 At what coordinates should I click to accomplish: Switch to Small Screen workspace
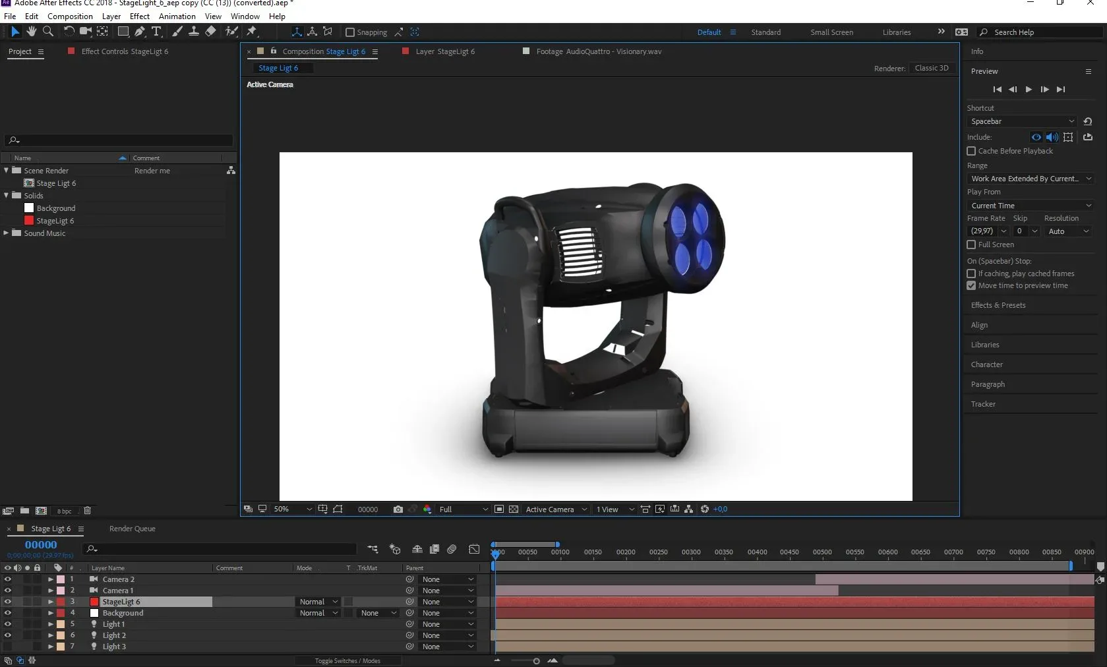coord(831,32)
